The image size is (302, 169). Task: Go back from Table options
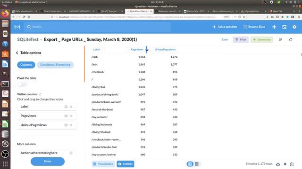point(17,53)
